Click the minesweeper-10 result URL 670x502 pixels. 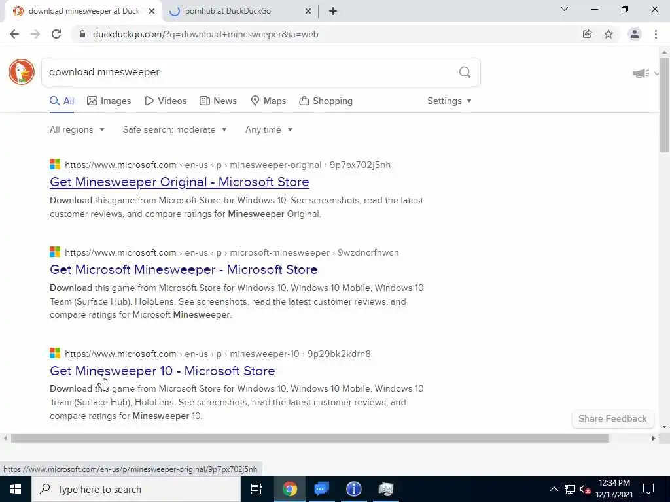pyautogui.click(x=218, y=354)
